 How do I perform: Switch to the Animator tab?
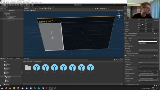click(x=17, y=58)
